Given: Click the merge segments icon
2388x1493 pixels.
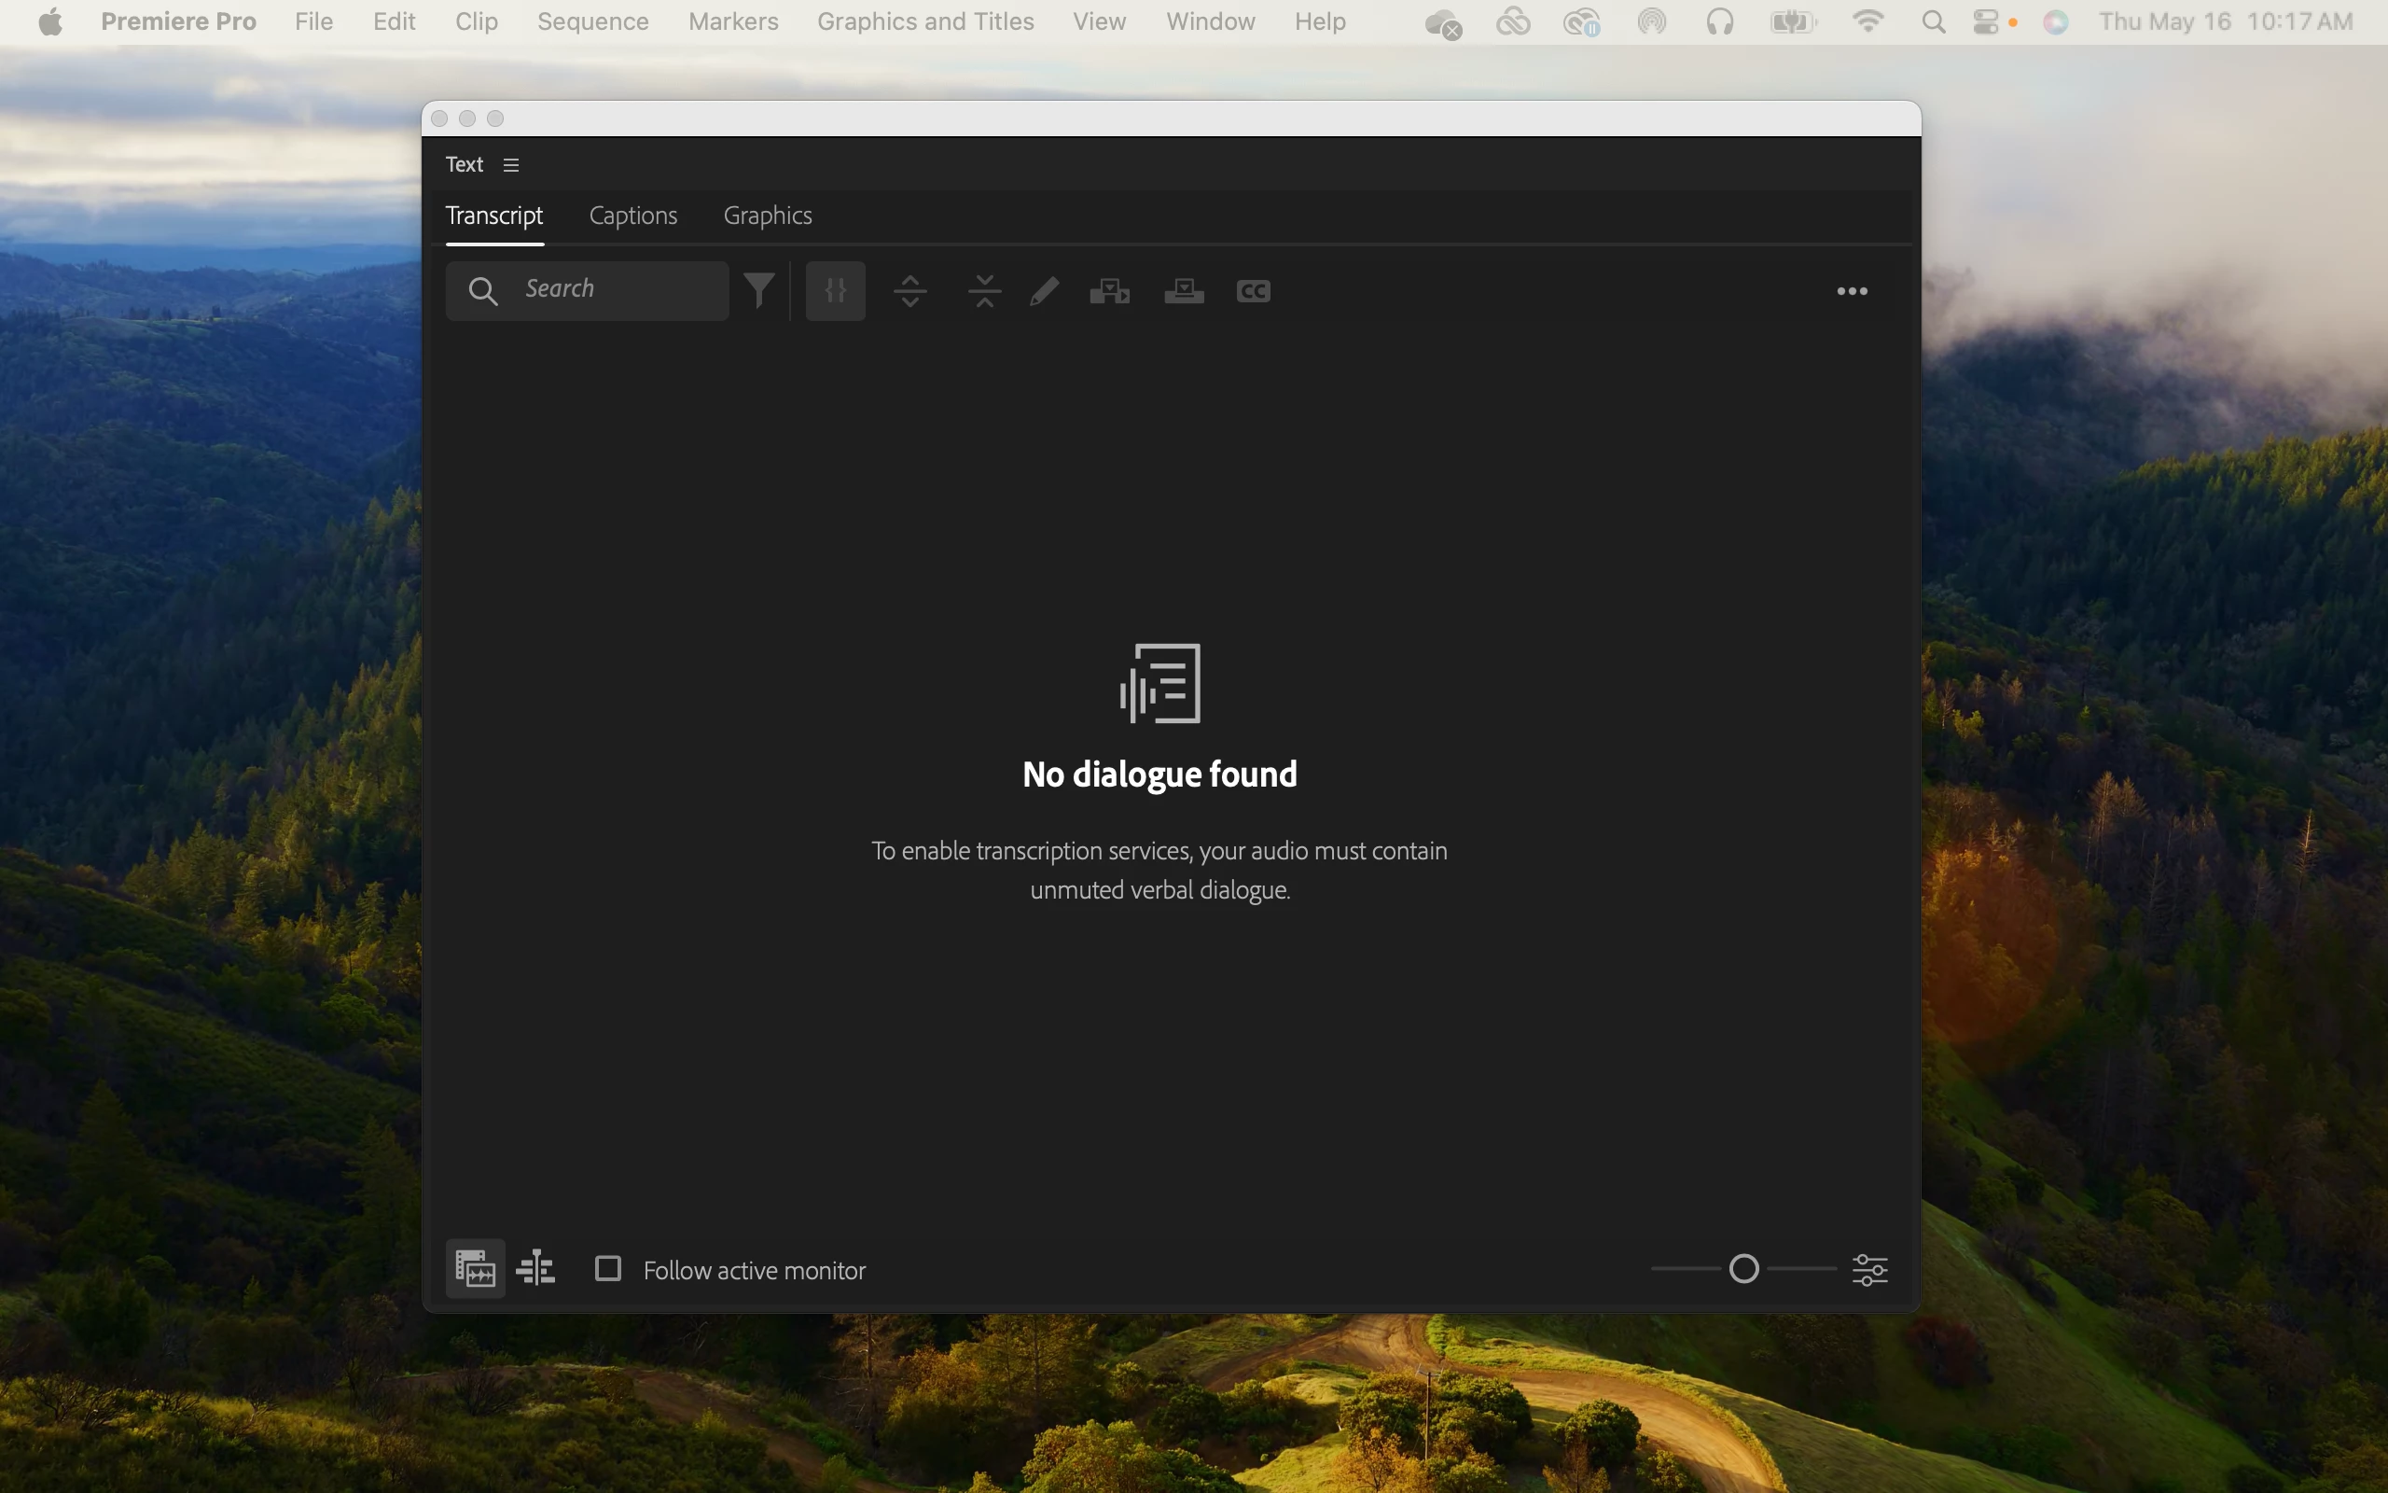Looking at the screenshot, I should [x=984, y=290].
